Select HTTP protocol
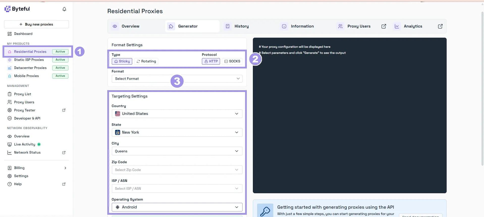Screen dimensions: 484x217 [211, 61]
